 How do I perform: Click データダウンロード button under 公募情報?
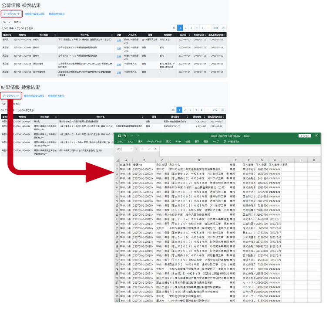pos(11,14)
